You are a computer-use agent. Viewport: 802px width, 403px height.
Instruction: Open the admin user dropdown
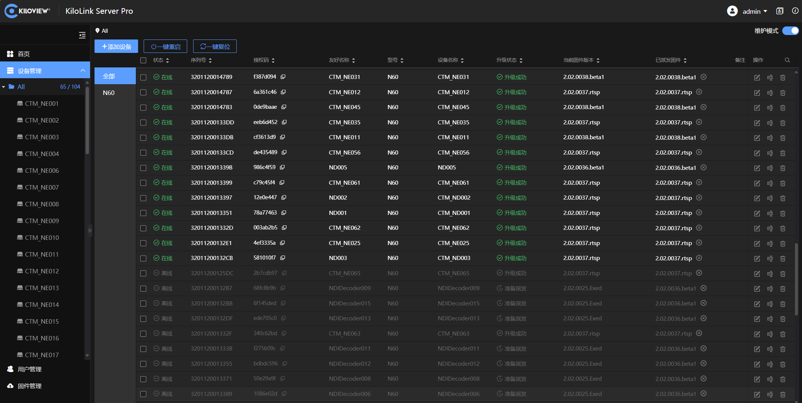(x=747, y=11)
